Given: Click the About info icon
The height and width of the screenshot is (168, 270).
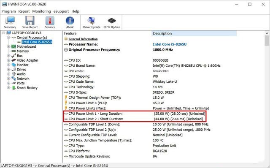Looking at the screenshot, I should click(70, 21).
